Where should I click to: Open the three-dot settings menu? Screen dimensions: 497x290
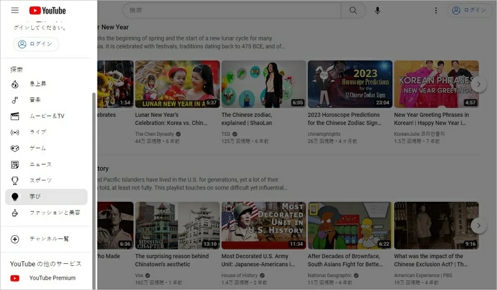[436, 10]
